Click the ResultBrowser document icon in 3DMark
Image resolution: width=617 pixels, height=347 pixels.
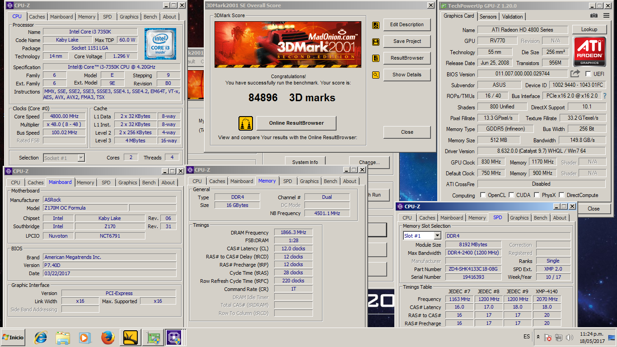376,58
